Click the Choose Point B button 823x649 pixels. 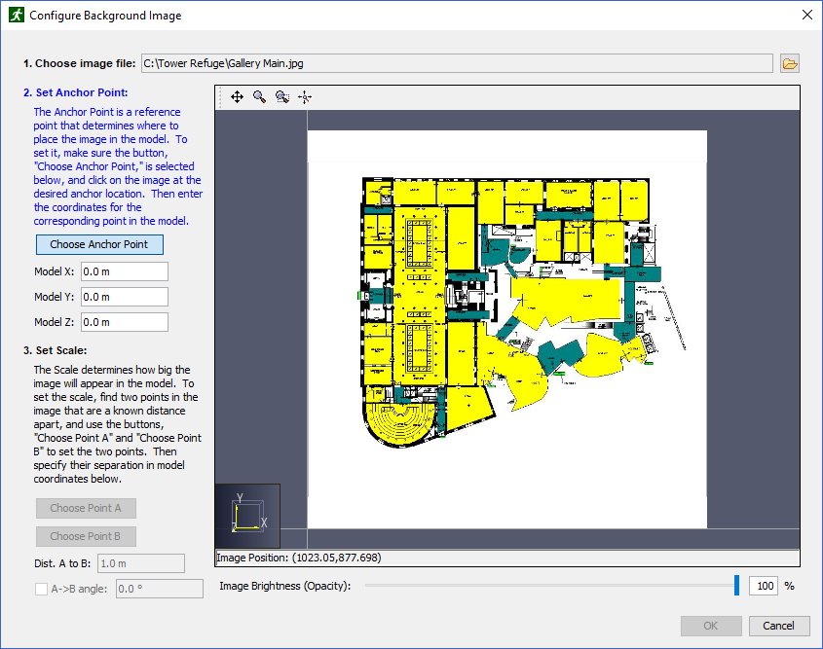tap(86, 536)
